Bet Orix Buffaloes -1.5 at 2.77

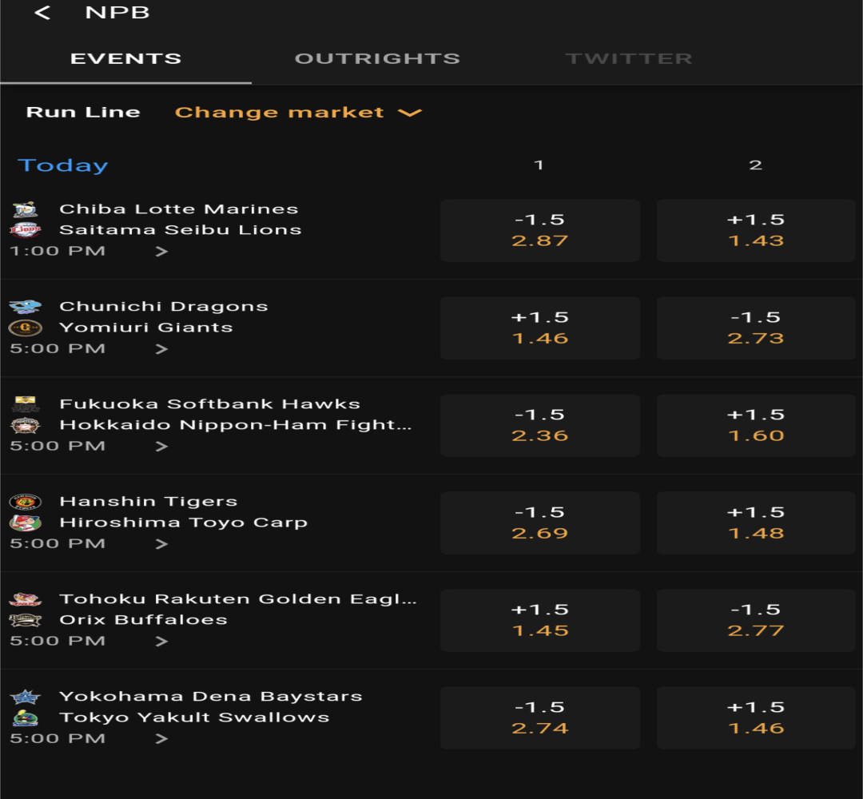coord(756,620)
